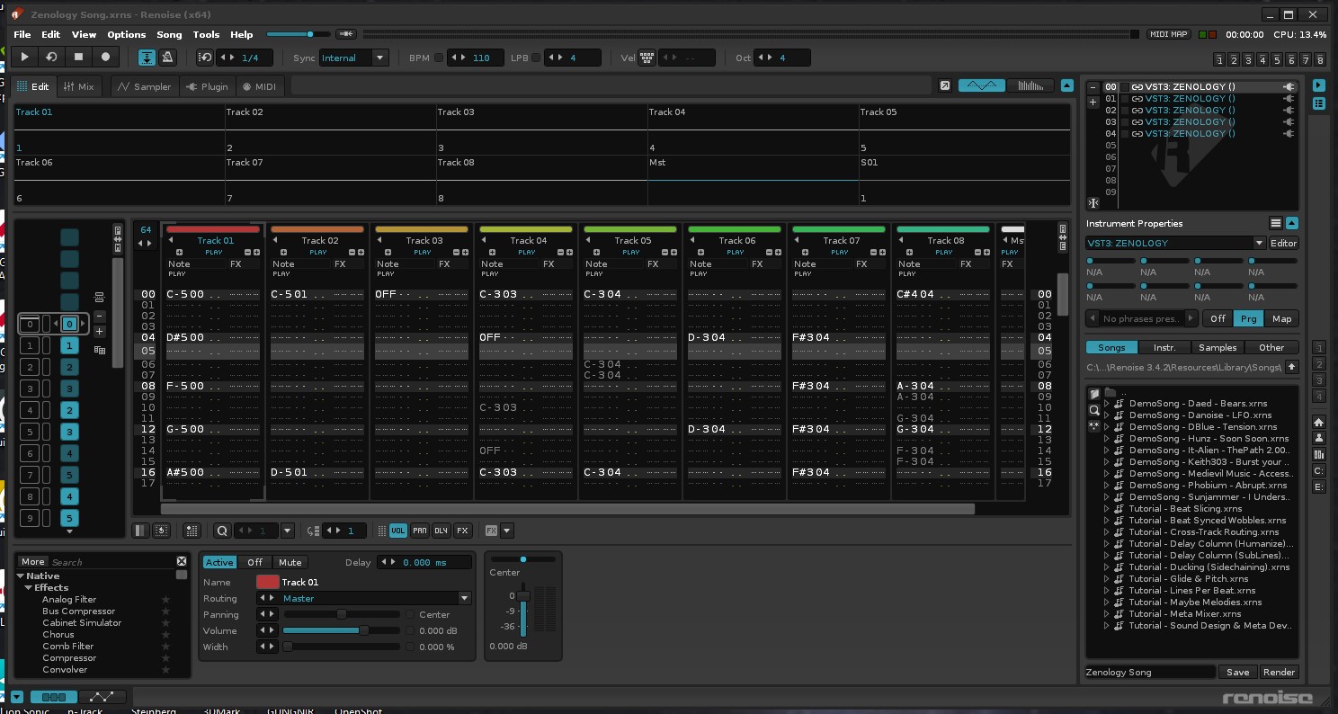Viewport: 1338px width, 714px height.
Task: Open the Routing Master dropdown
Action: click(x=465, y=598)
